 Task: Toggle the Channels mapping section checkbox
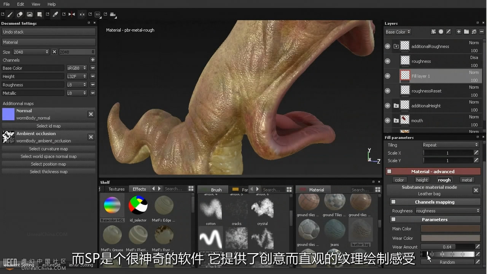(x=393, y=202)
